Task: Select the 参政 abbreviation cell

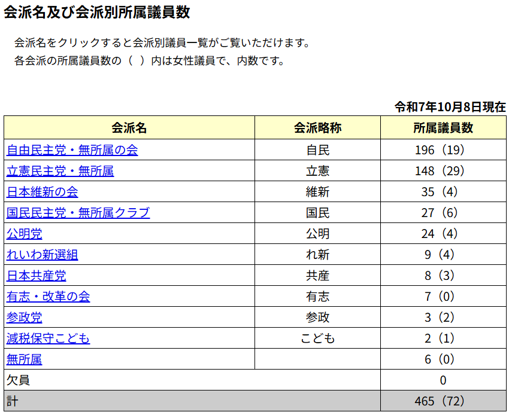Action: click(318, 318)
